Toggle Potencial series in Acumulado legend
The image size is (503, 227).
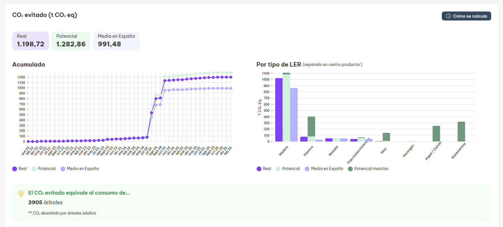click(x=44, y=169)
